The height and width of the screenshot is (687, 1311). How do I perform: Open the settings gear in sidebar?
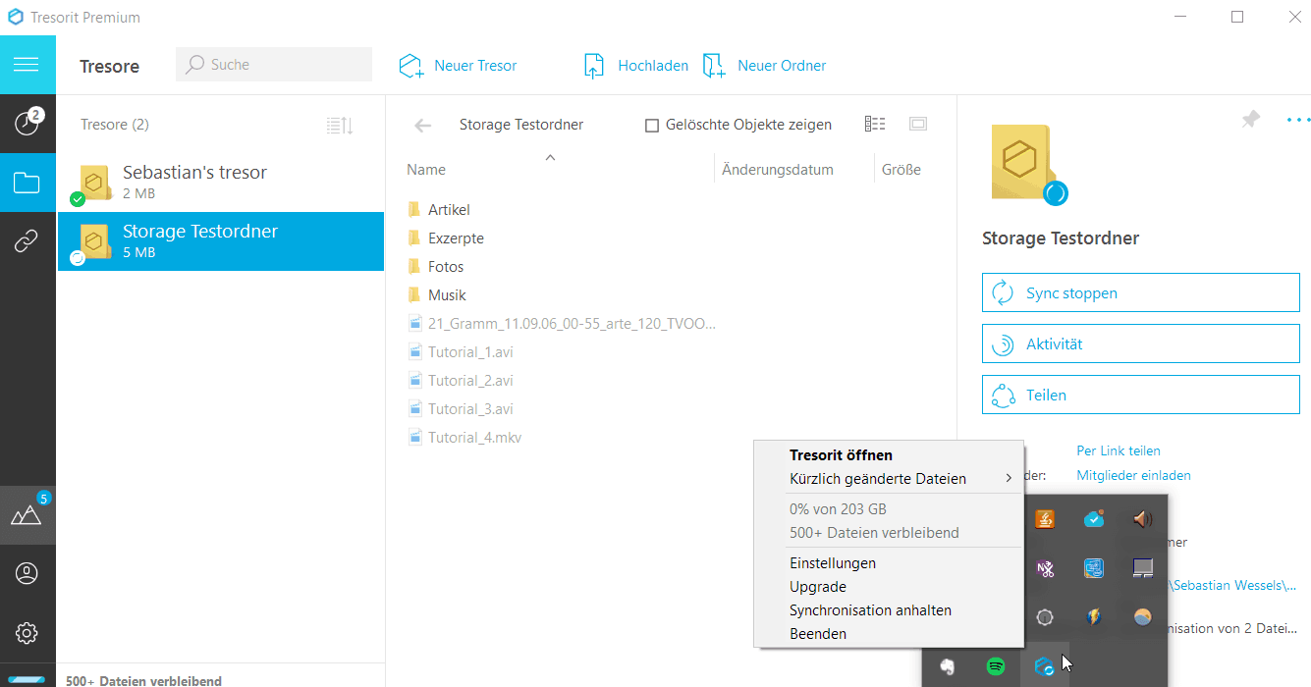click(x=27, y=633)
